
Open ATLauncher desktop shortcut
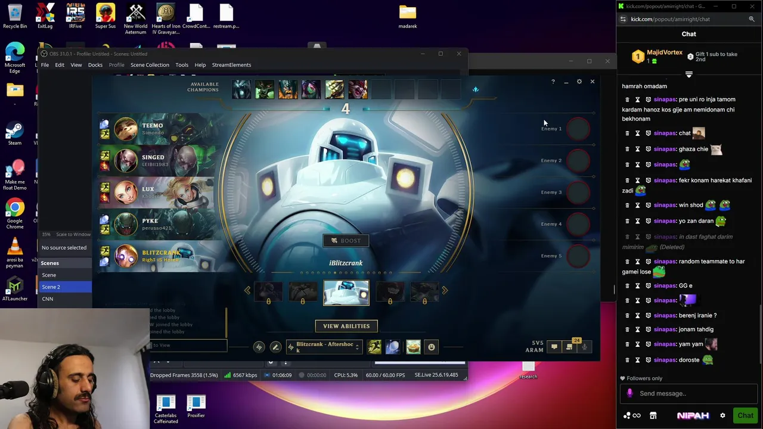pos(15,289)
